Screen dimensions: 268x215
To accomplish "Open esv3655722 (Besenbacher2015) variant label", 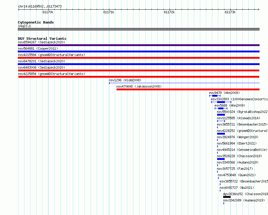I will (244, 181).
